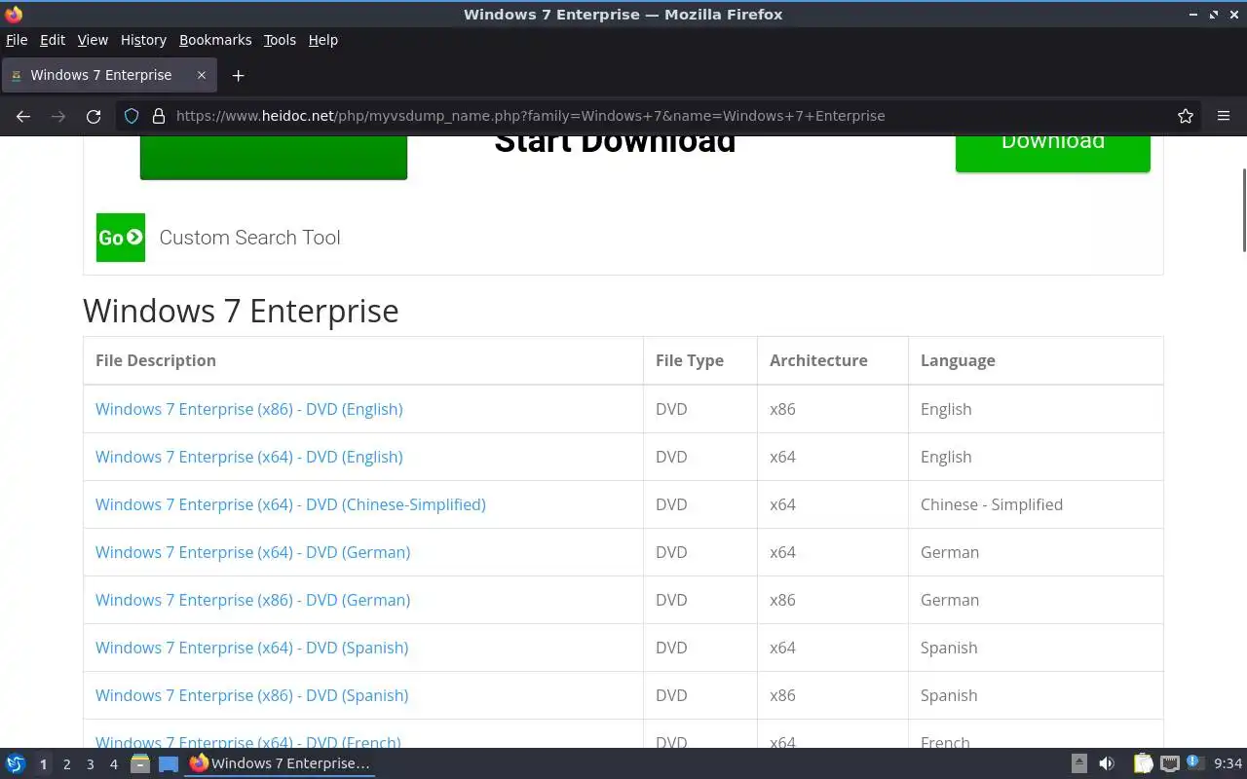Click the page heading Windows 7 Enterprise

coord(241,311)
